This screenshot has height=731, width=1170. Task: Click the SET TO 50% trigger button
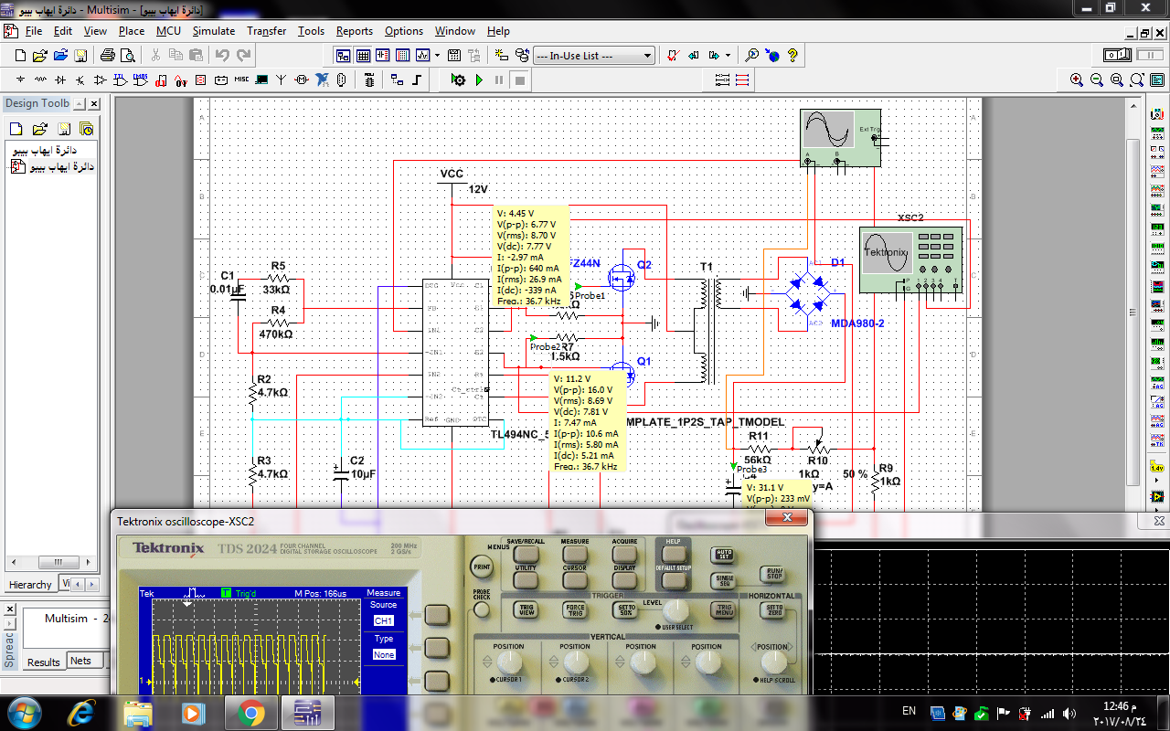click(625, 609)
